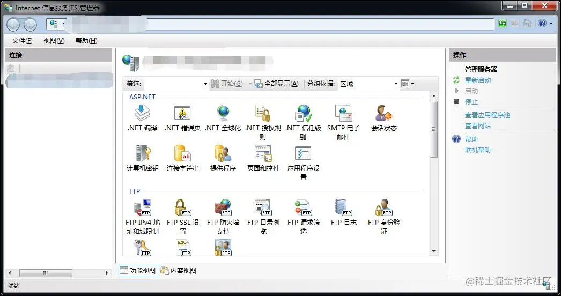Click 联机帮助 link
Viewport: 561px width, 296px height.
point(478,150)
